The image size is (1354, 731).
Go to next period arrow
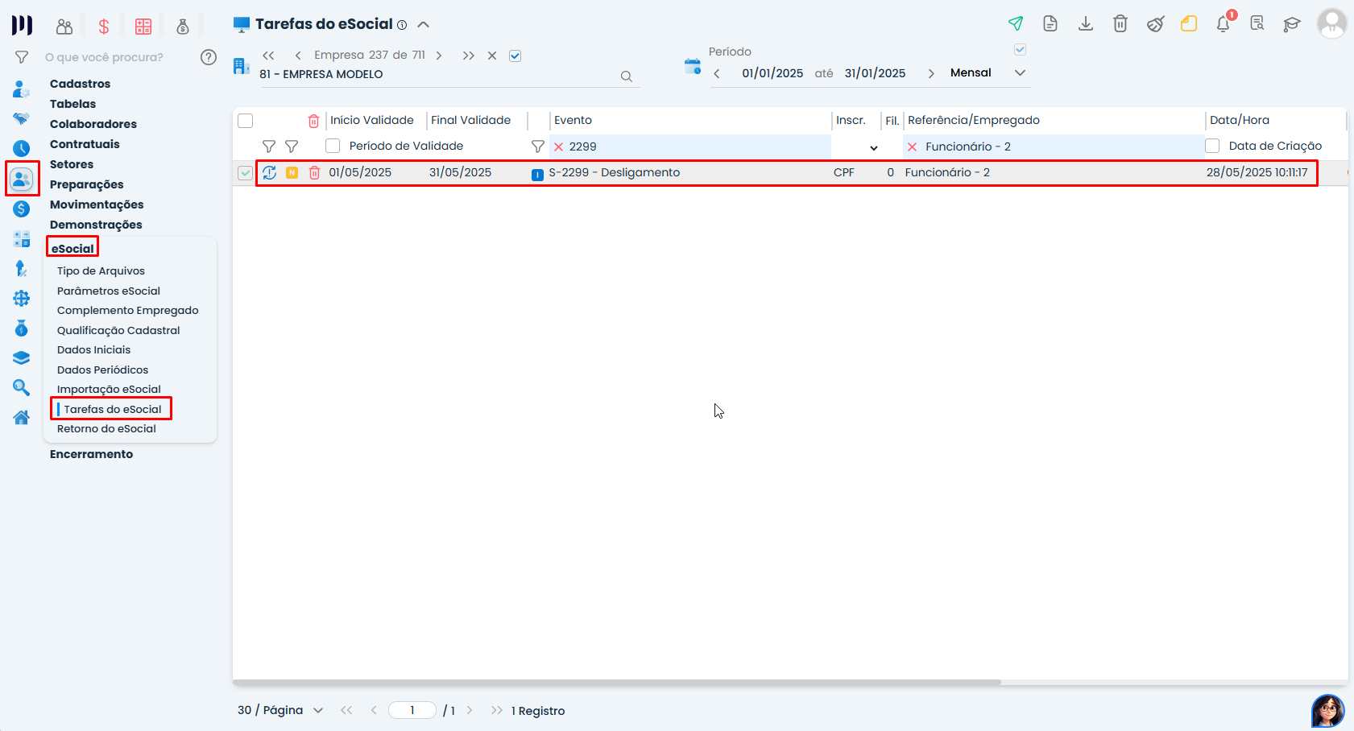pos(931,73)
